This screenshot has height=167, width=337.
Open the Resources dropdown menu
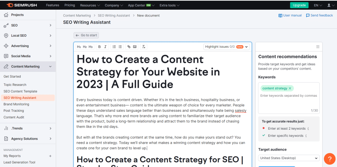(x=90, y=5)
